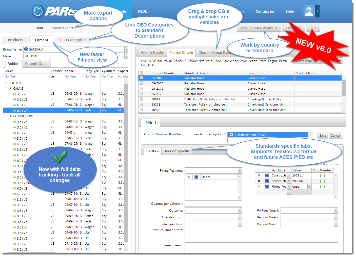Tick checkbox for product 05-2070
The width and height of the screenshot is (356, 257).
pos(141,83)
